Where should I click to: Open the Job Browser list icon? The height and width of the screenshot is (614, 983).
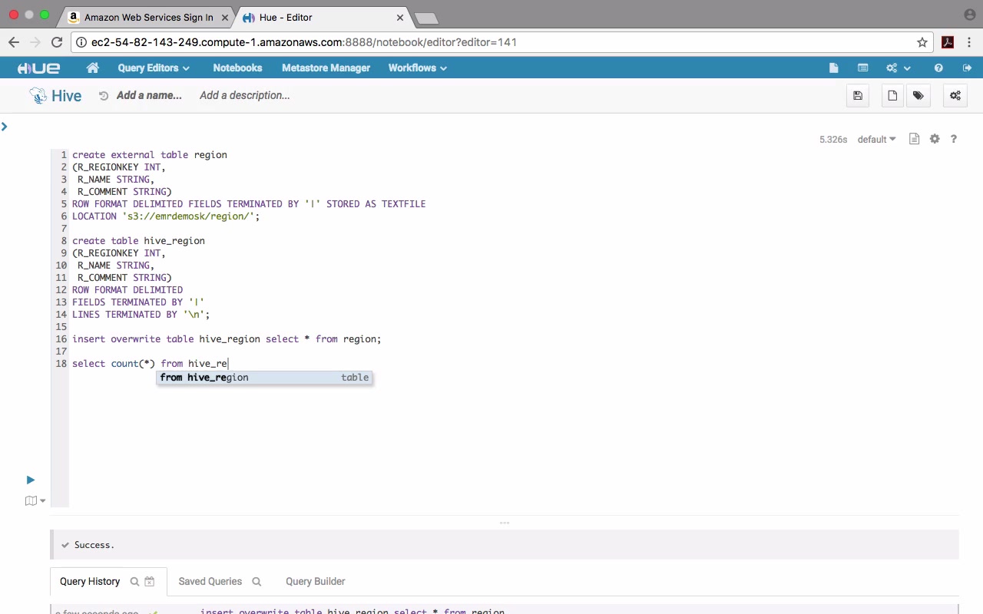coord(862,68)
